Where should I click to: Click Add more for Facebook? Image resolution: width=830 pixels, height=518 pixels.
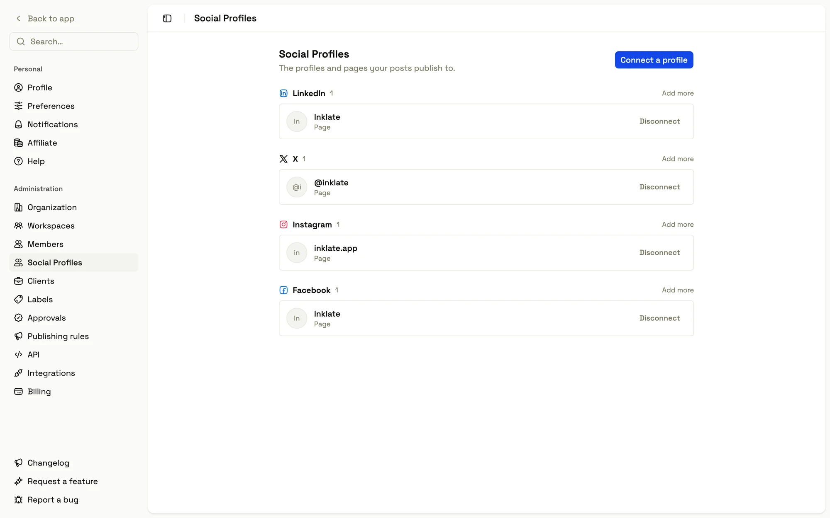coord(678,290)
